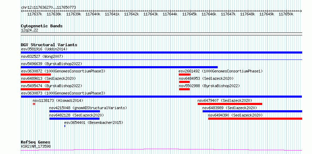Select the nsv6483989 blue bar
This screenshot has height=154, width=312.
pyautogui.click(x=252, y=111)
